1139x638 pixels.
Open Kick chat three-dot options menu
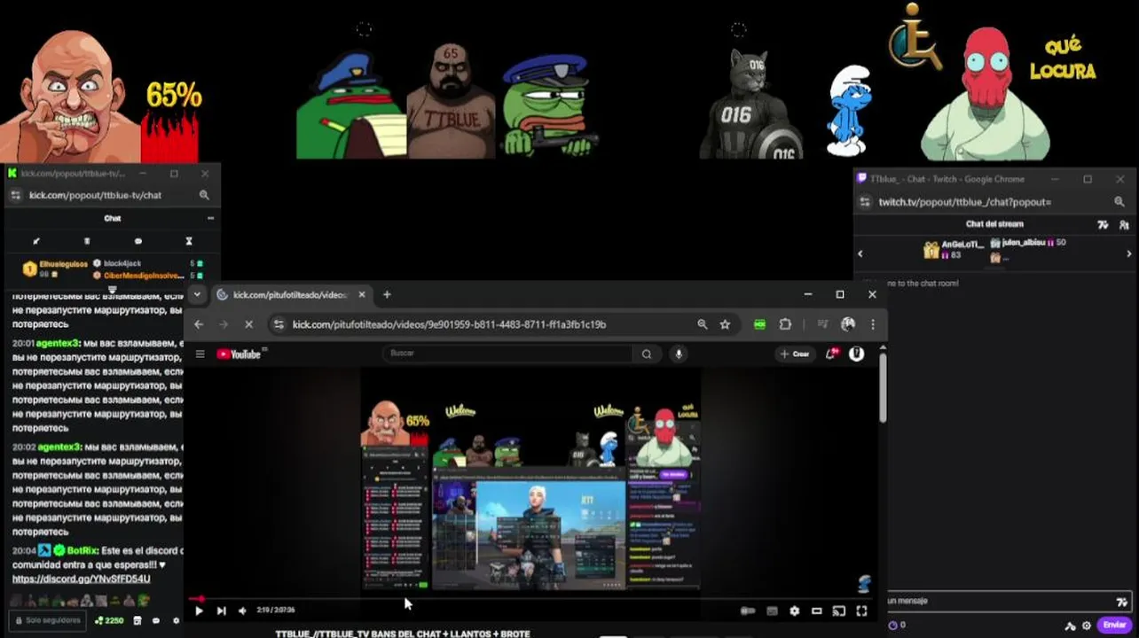click(210, 218)
